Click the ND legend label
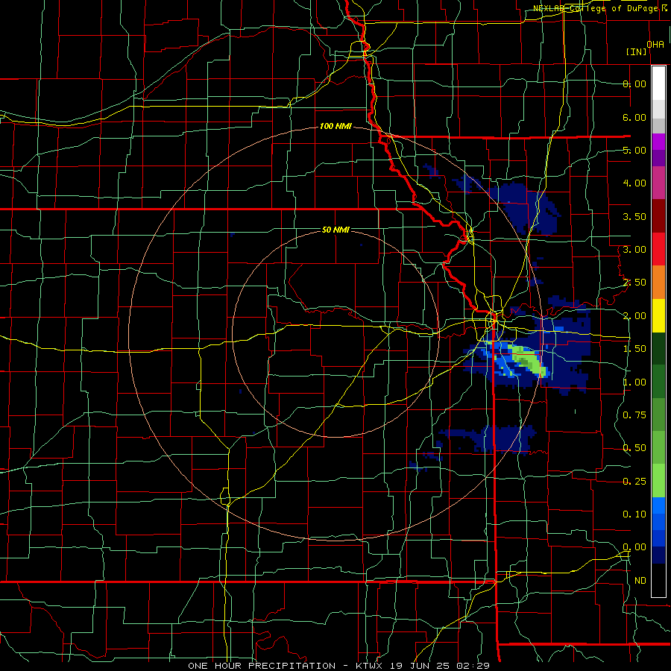 tap(640, 581)
